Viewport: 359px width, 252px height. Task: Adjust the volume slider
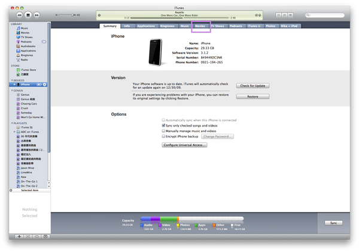tap(68, 15)
